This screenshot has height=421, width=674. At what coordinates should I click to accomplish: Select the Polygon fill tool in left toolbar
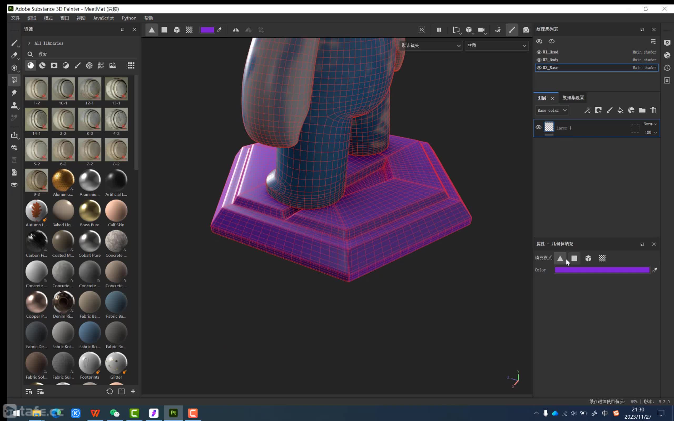coord(14,80)
